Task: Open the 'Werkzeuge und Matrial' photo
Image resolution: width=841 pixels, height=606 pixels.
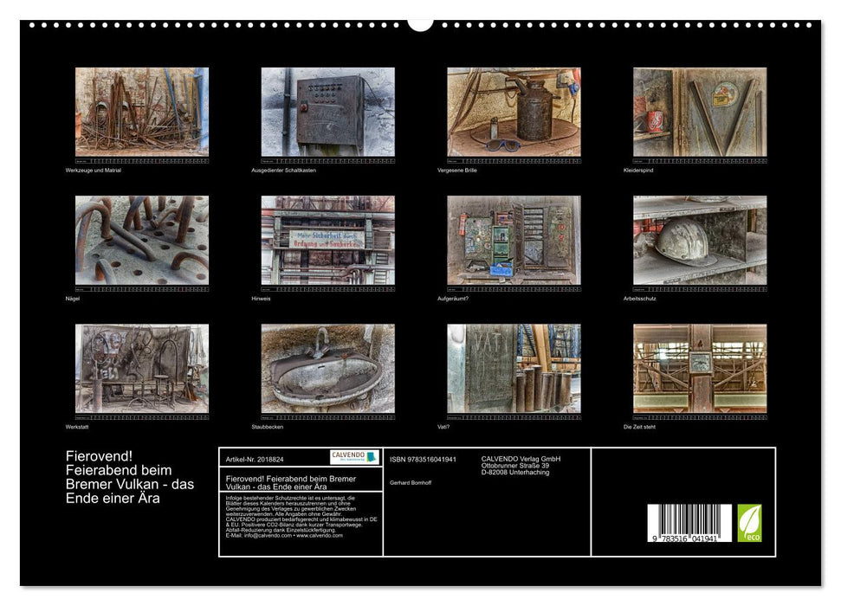Action: (x=141, y=112)
